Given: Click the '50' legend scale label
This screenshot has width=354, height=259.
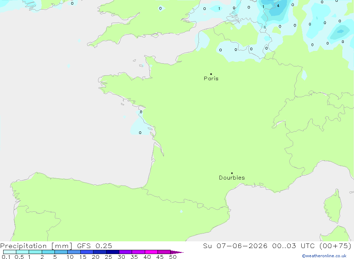Looking at the screenshot, I should point(173,257).
